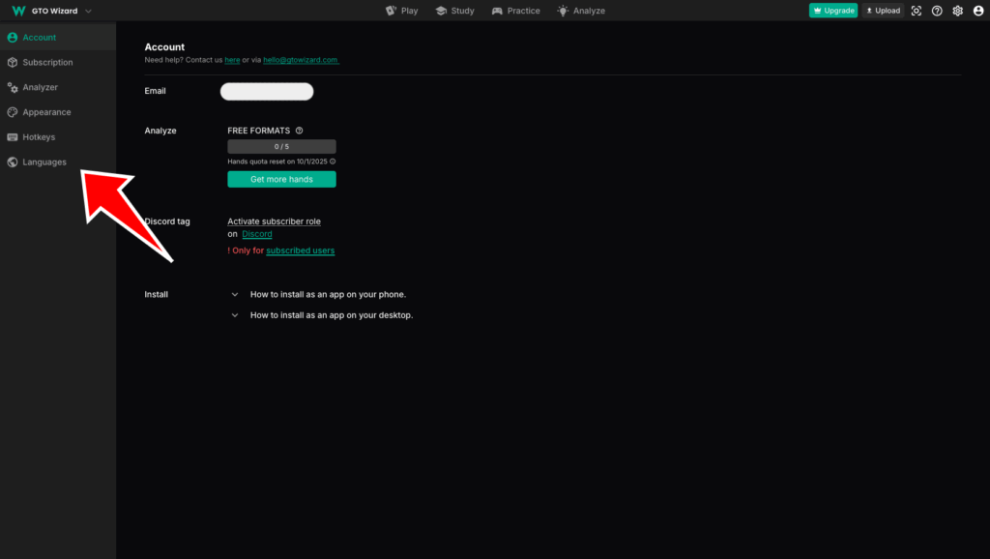Open settings via the top bar gear icon
The height and width of the screenshot is (559, 990).
[x=957, y=11]
